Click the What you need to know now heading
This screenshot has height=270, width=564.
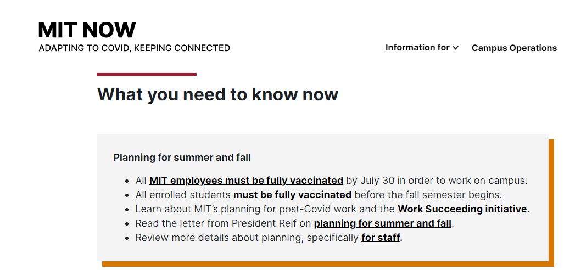[x=217, y=94]
